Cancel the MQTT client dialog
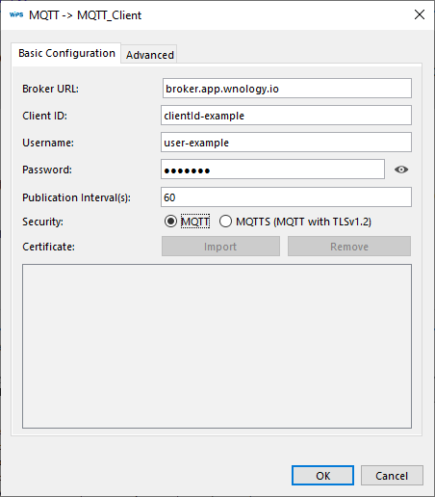This screenshot has width=435, height=497. [x=392, y=476]
